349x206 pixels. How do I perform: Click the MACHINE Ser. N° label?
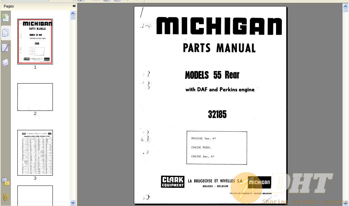203,138
